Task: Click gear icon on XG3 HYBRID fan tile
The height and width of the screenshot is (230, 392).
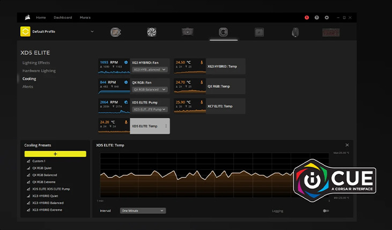Action: 126,63
